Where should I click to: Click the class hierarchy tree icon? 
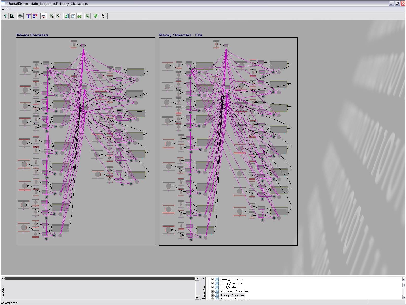tap(104, 16)
